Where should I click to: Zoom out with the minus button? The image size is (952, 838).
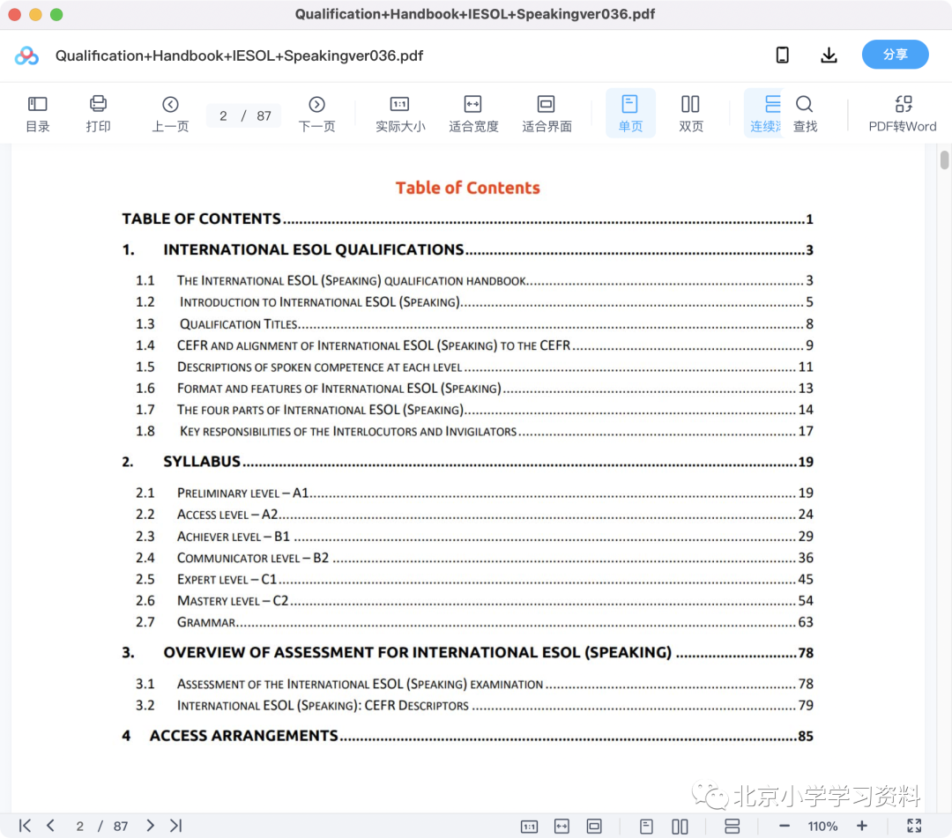tap(784, 826)
